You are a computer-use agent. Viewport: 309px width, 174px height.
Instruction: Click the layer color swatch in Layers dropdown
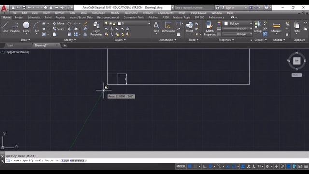(x=119, y=24)
